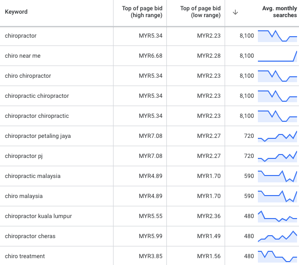Open trend chart for chiro near me
This screenshot has height=265, width=299.
click(277, 56)
